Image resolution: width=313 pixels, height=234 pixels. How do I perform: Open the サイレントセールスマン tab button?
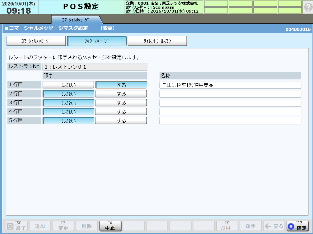[x=157, y=41]
